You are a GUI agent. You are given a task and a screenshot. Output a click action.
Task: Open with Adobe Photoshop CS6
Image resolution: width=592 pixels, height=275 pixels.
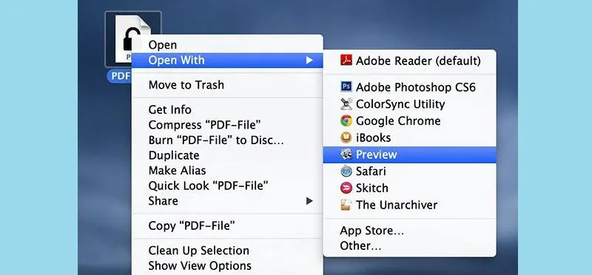pyautogui.click(x=410, y=87)
